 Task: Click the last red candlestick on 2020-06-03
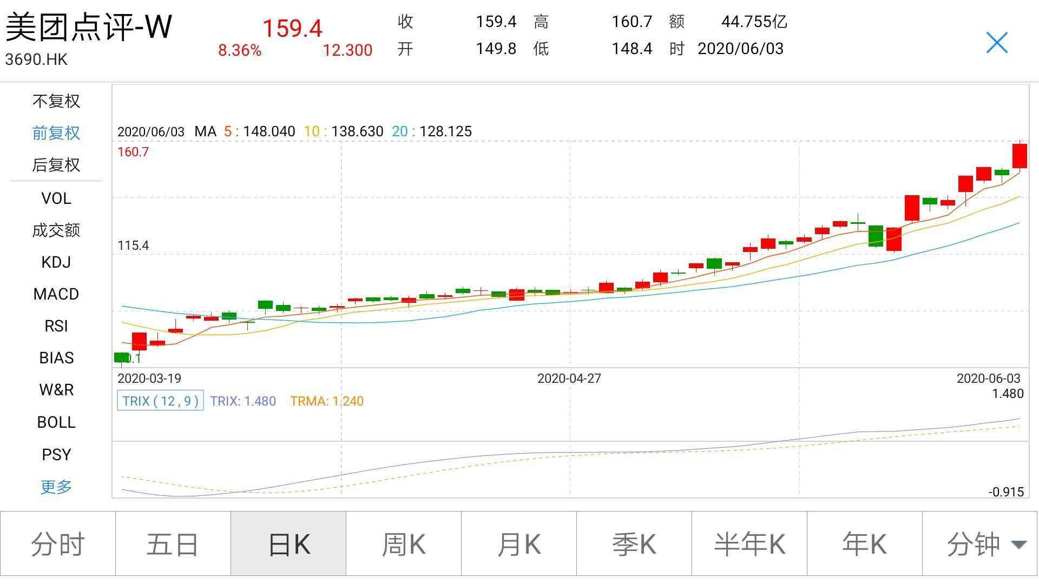[x=1020, y=156]
